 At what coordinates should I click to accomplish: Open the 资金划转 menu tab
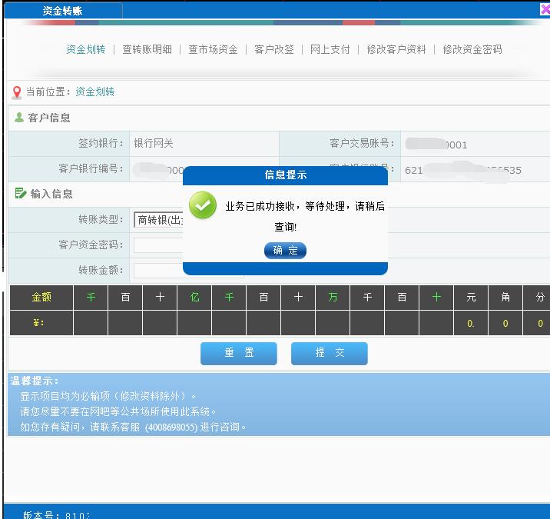tap(85, 49)
